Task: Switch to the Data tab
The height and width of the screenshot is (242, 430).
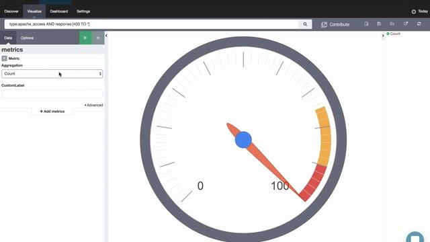Action: pyautogui.click(x=8, y=38)
